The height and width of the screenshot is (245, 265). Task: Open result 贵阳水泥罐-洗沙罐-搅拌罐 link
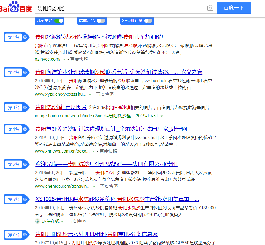[x=101, y=37]
